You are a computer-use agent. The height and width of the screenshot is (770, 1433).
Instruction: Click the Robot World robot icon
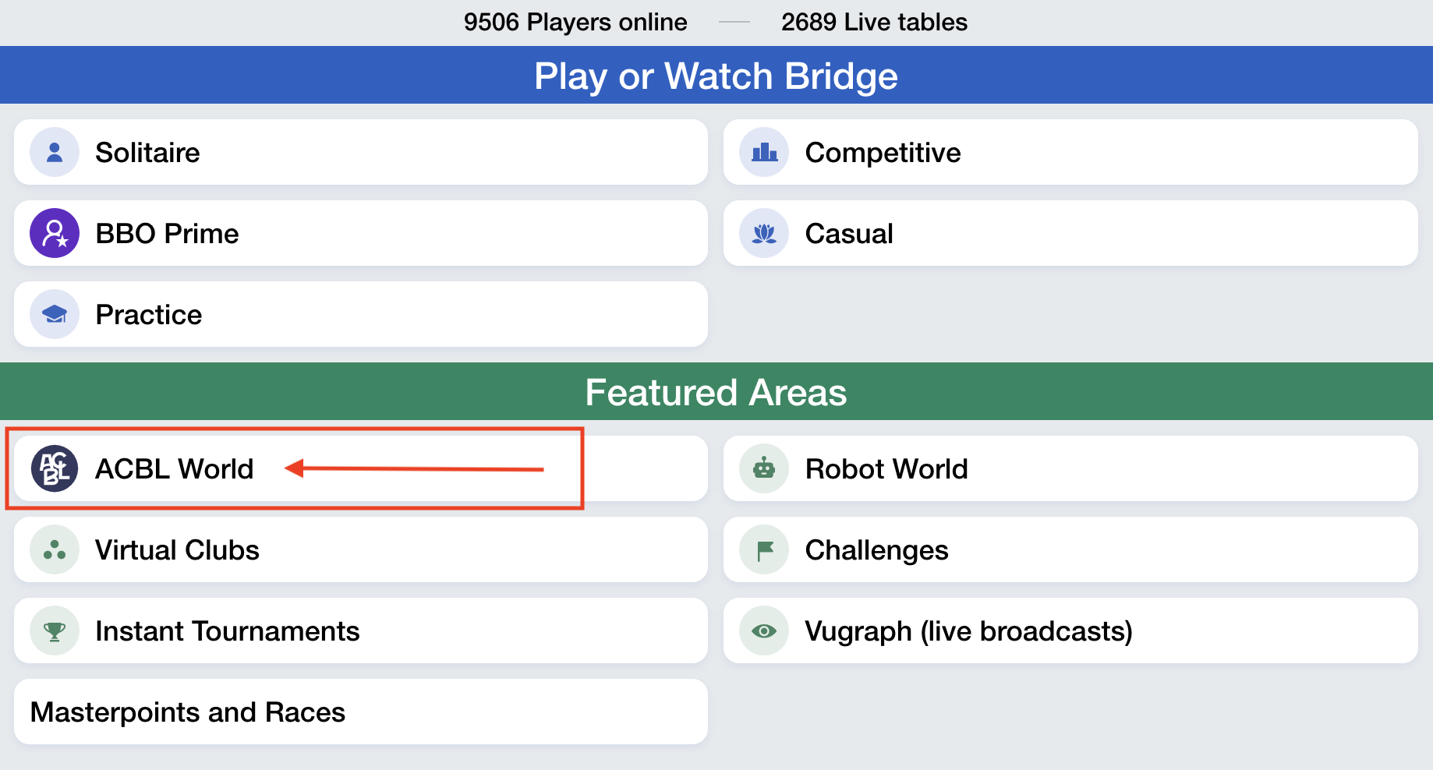(763, 468)
